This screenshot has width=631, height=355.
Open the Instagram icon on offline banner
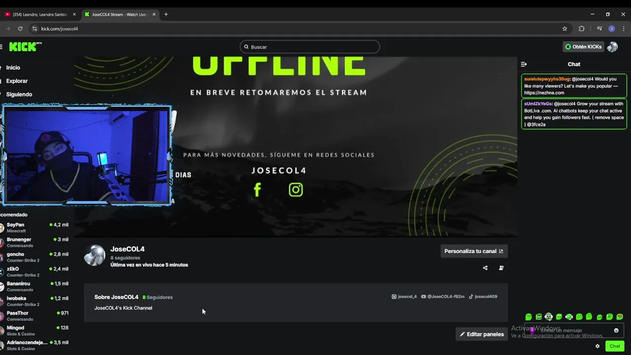tap(296, 190)
